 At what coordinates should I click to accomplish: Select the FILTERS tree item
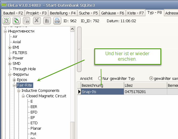[x=20, y=53]
